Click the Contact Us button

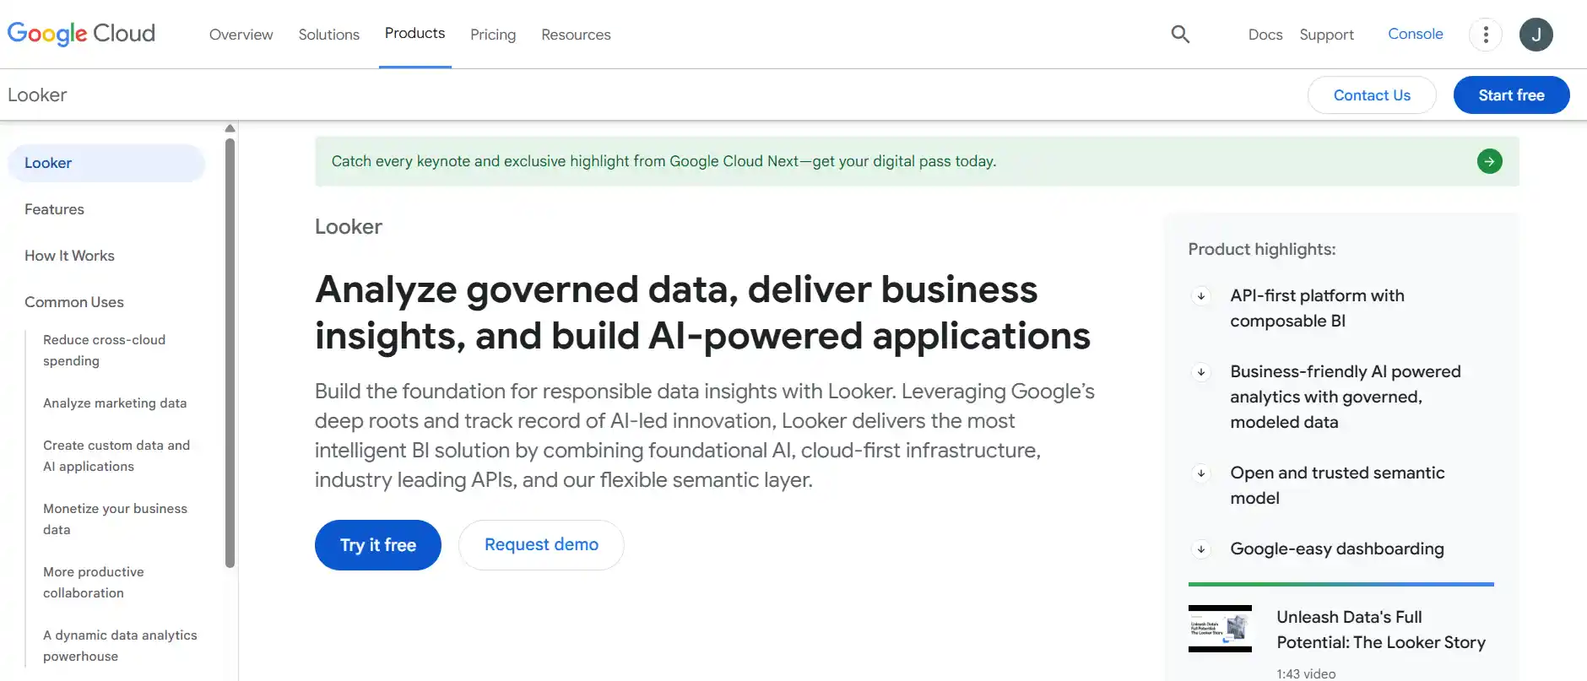[1372, 95]
